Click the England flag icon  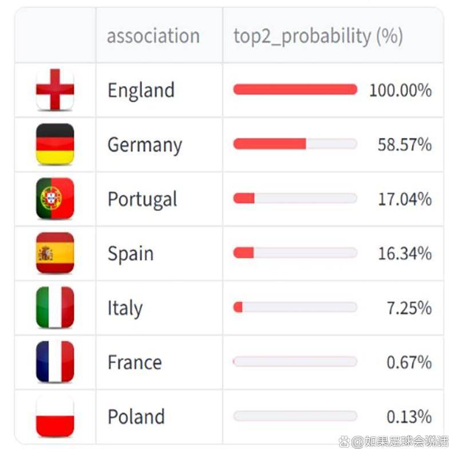[55, 90]
